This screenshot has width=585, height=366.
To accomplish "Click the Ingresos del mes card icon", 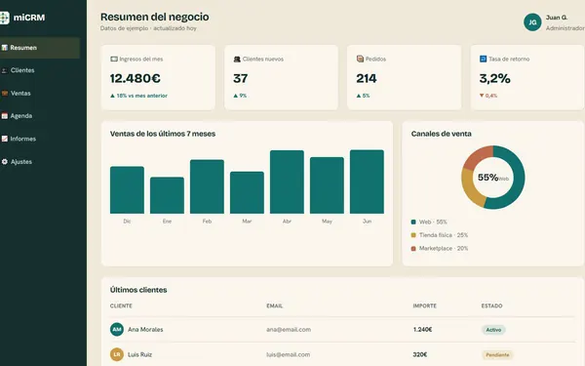I will tap(114, 59).
